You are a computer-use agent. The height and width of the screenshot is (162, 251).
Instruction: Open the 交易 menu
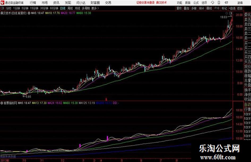click(108, 3)
